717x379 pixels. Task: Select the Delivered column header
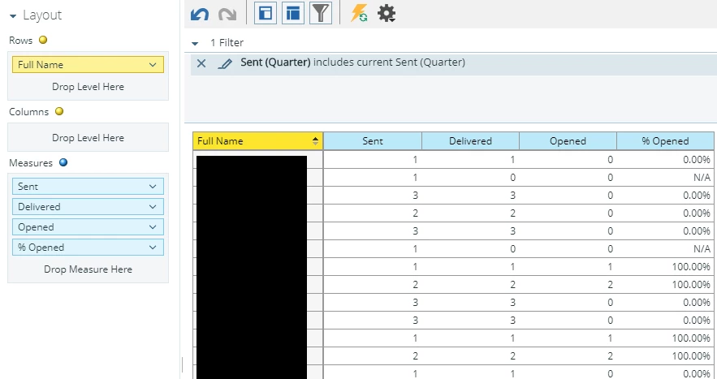tap(470, 141)
